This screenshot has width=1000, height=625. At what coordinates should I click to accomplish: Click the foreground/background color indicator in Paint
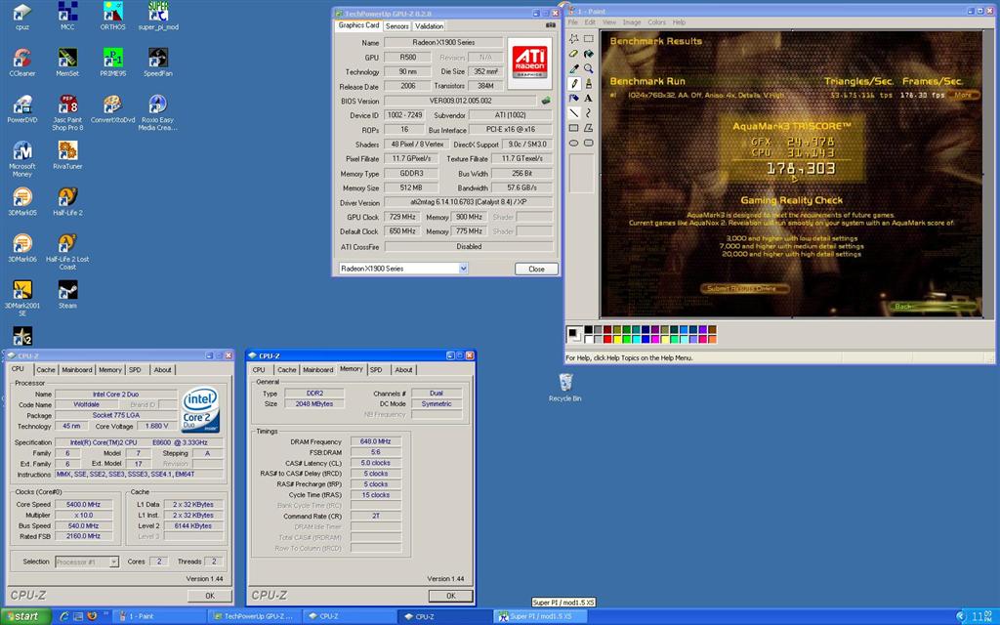click(574, 334)
